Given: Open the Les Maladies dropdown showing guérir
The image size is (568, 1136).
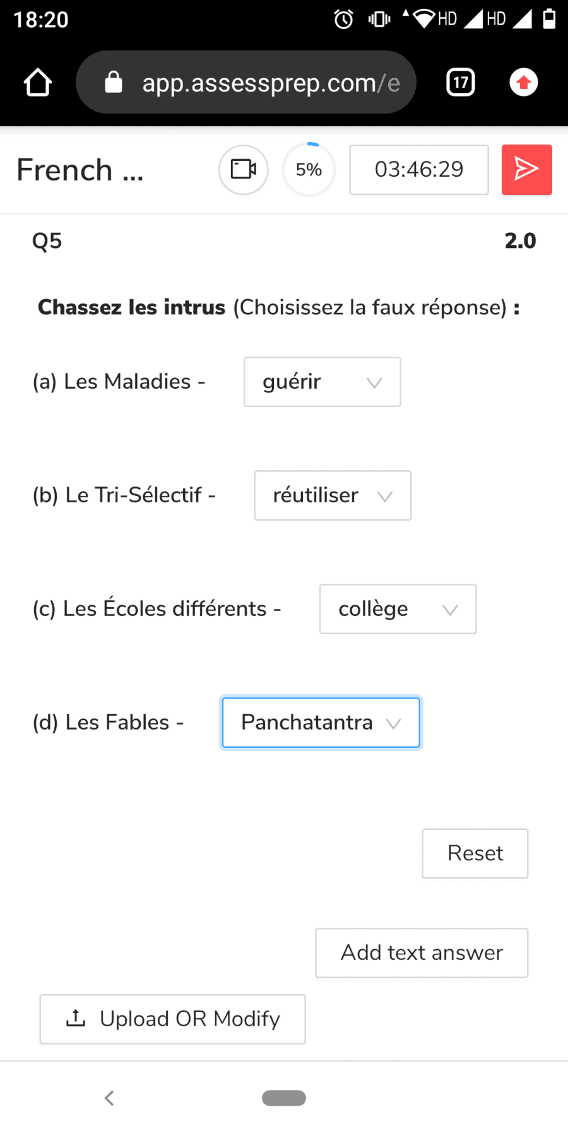Looking at the screenshot, I should tap(322, 382).
